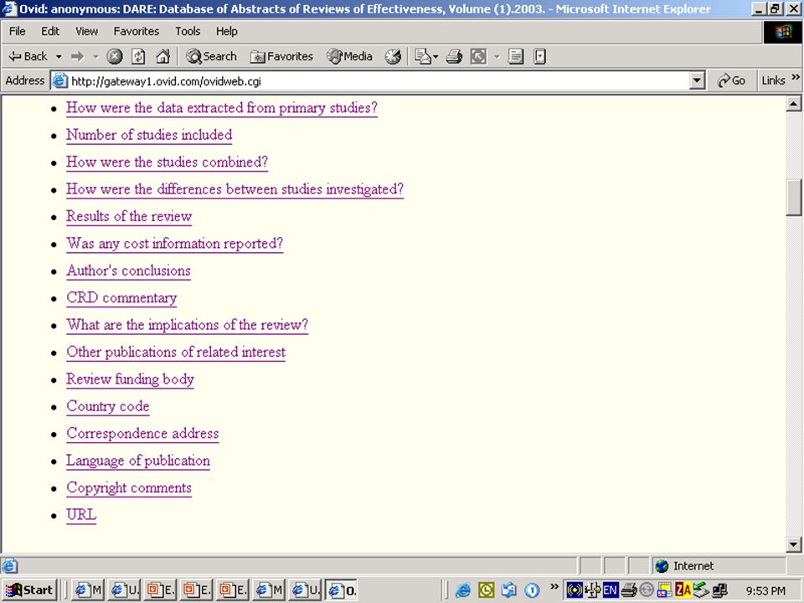Screen dimensions: 804x603
Task: Click the green Quick Launch icon
Action: tap(486, 590)
